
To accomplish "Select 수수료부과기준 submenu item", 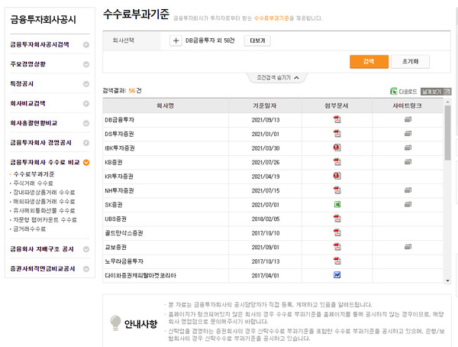I will [x=34, y=174].
